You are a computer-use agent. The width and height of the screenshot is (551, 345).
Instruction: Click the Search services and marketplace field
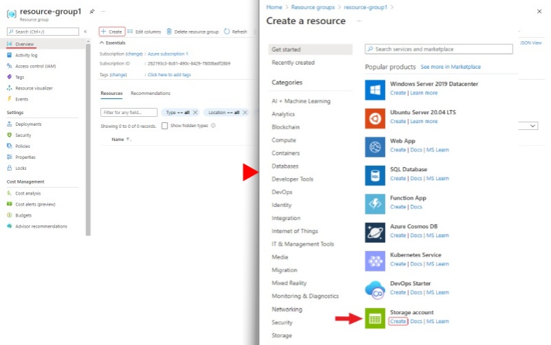pos(438,49)
